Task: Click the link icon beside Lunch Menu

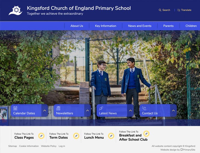Action: coord(111,136)
